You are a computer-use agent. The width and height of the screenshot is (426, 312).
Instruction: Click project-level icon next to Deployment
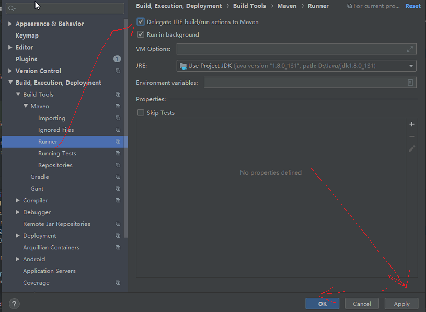[118, 236]
